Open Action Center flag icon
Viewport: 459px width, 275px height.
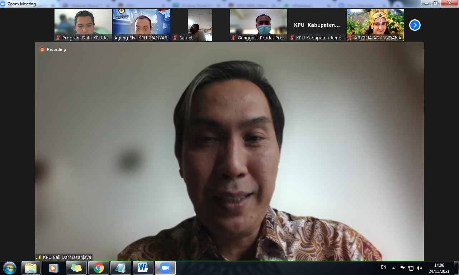click(402, 268)
